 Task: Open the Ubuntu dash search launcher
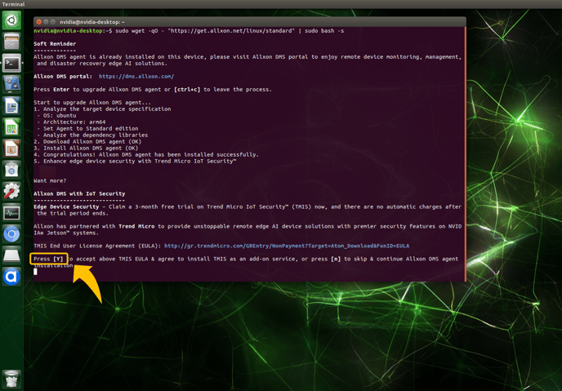point(11,20)
